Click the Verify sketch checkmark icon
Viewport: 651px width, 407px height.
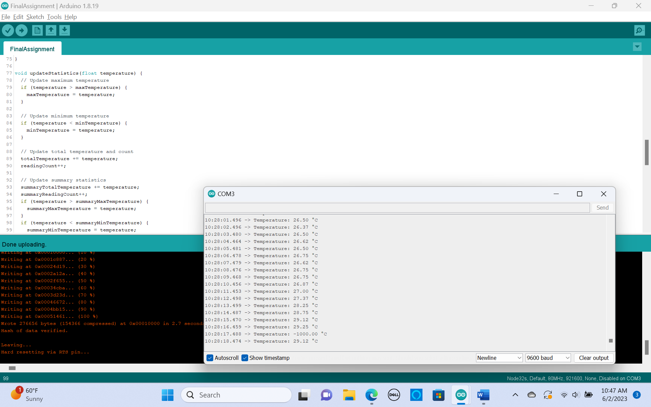pos(8,31)
